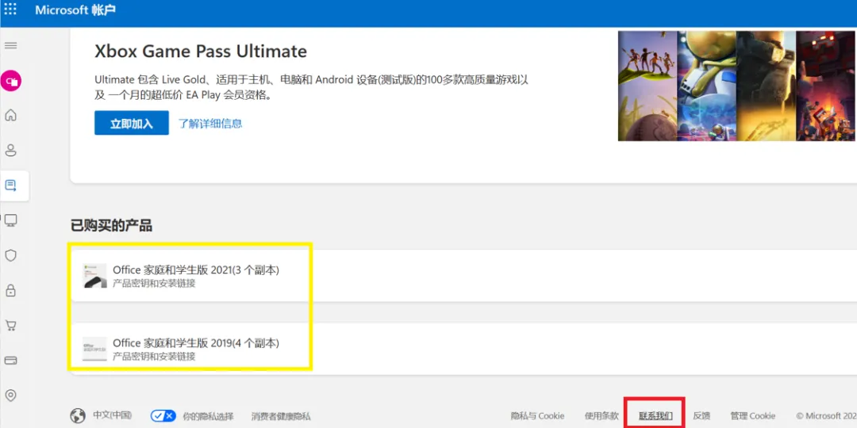Click the 已购买的产品 section heading

(112, 225)
